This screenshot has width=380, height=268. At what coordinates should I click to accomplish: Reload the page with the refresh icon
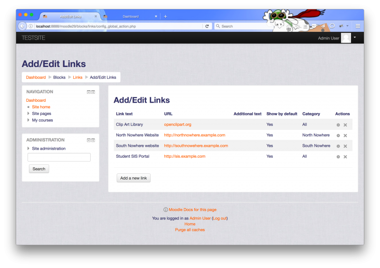pyautogui.click(x=207, y=26)
